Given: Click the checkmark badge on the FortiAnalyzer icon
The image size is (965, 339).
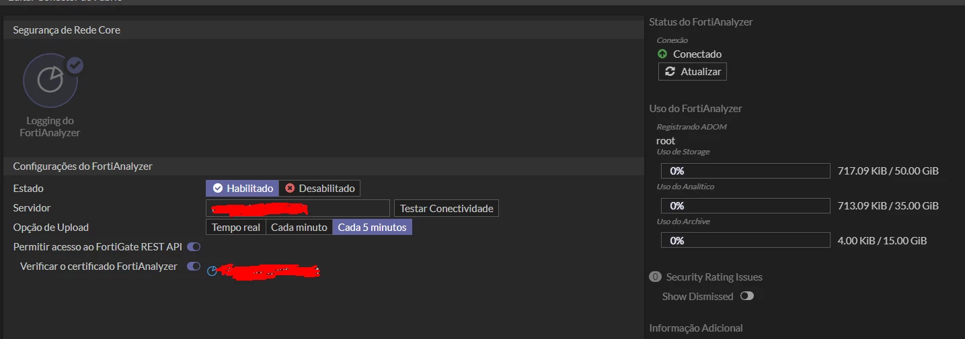Looking at the screenshot, I should pos(75,65).
